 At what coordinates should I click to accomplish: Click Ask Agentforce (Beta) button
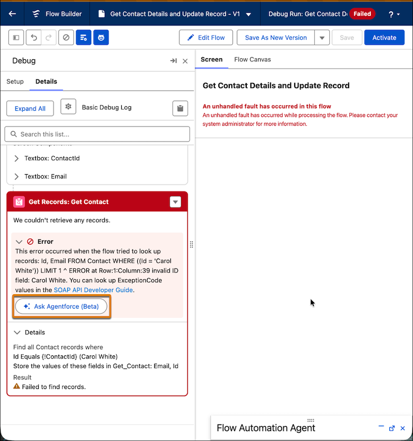tap(61, 307)
